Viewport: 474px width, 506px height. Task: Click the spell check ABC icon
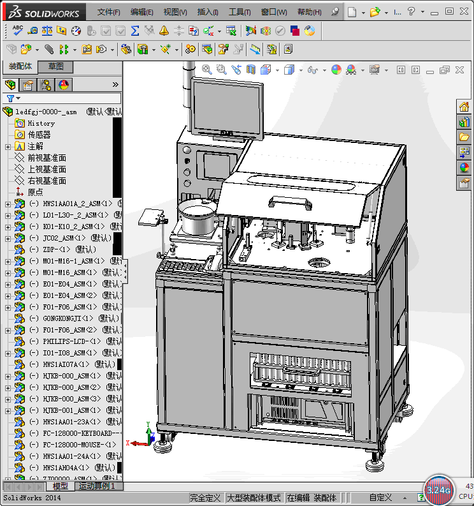coord(18,30)
